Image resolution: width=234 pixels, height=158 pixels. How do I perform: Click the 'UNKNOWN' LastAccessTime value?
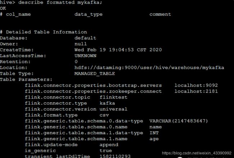point(85,55)
